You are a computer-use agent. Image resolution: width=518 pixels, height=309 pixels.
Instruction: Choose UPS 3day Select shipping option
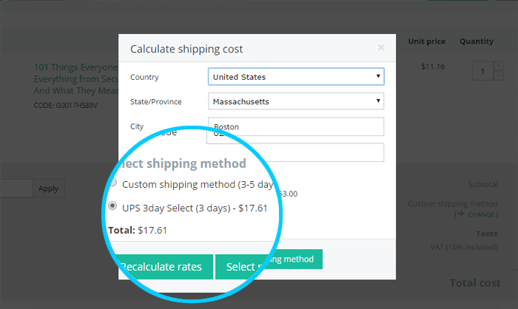[x=113, y=207]
